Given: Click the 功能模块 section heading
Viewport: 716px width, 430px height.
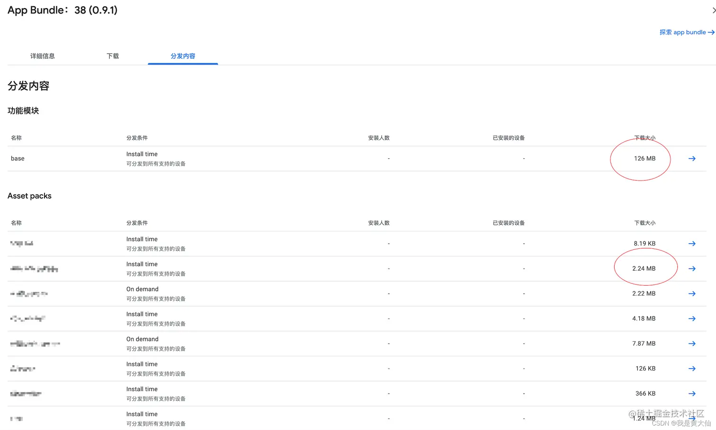Looking at the screenshot, I should pyautogui.click(x=23, y=111).
